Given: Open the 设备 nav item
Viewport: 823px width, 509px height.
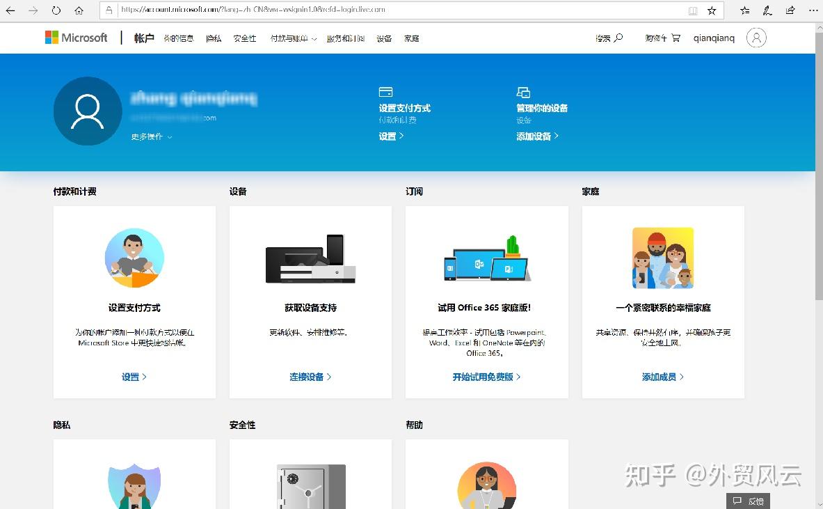Looking at the screenshot, I should tap(384, 38).
